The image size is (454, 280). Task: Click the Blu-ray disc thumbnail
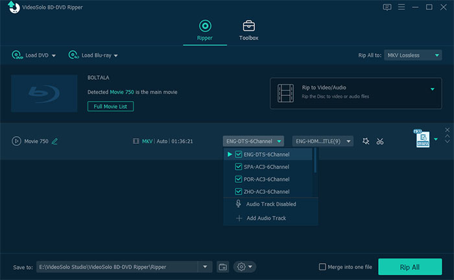click(44, 93)
